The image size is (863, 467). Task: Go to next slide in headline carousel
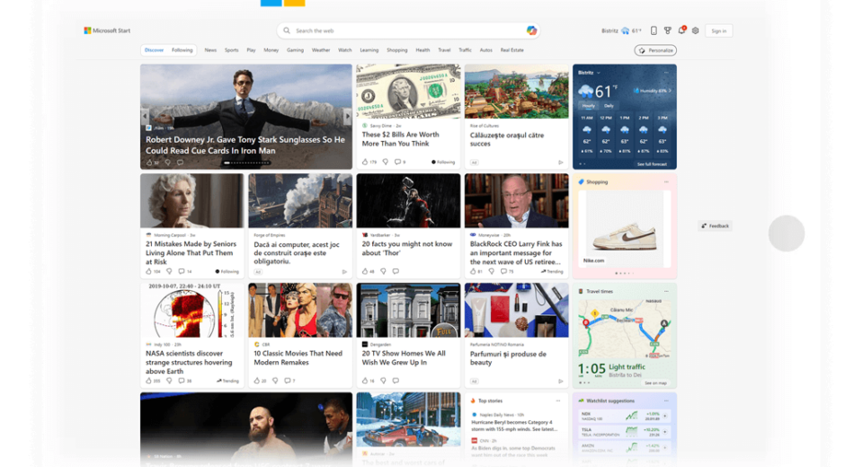tap(347, 116)
